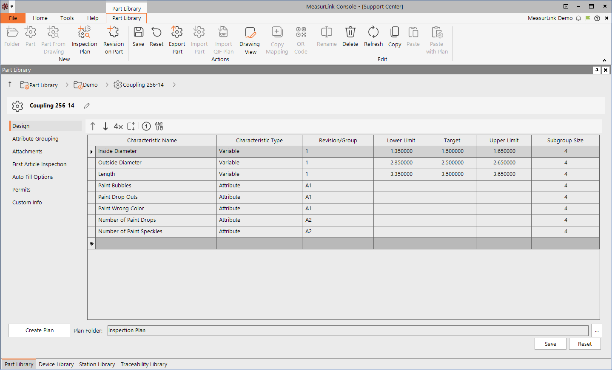Go up one level with breadcrumb arrow

tap(10, 85)
